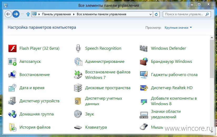Image resolution: width=217 pixels, height=137 pixels.
Task: Click Все элементы панели управления breadcrumb
Action: point(102,14)
